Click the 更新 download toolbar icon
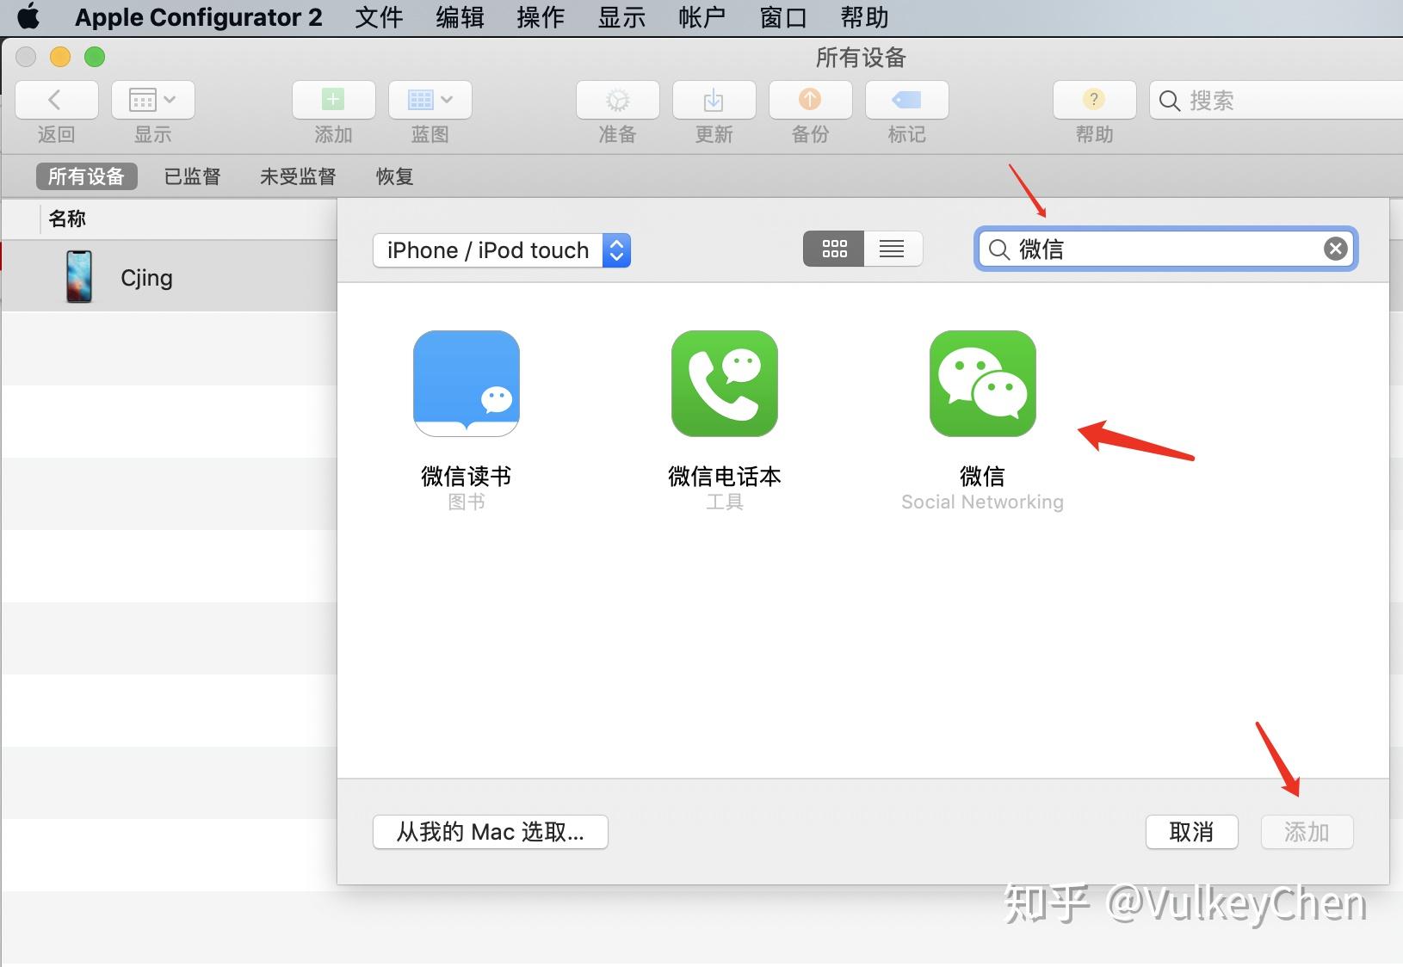This screenshot has height=967, width=1403. (x=714, y=100)
